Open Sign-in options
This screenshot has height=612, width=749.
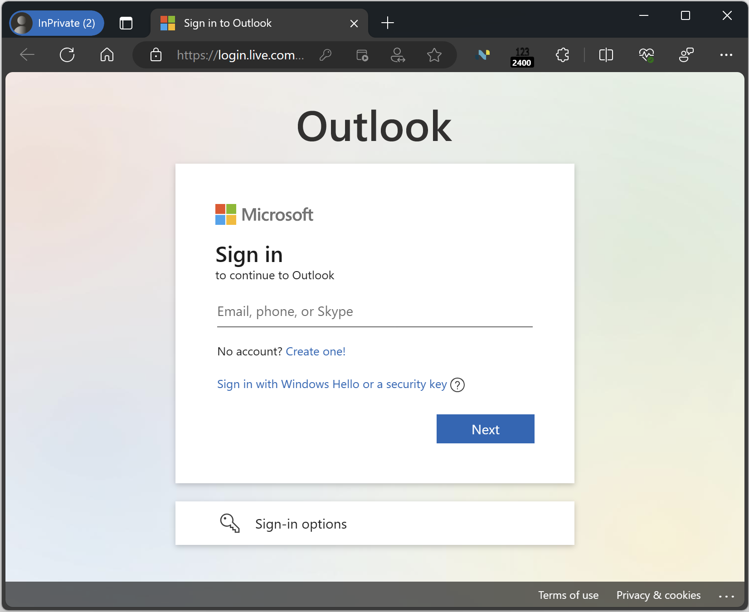[375, 523]
